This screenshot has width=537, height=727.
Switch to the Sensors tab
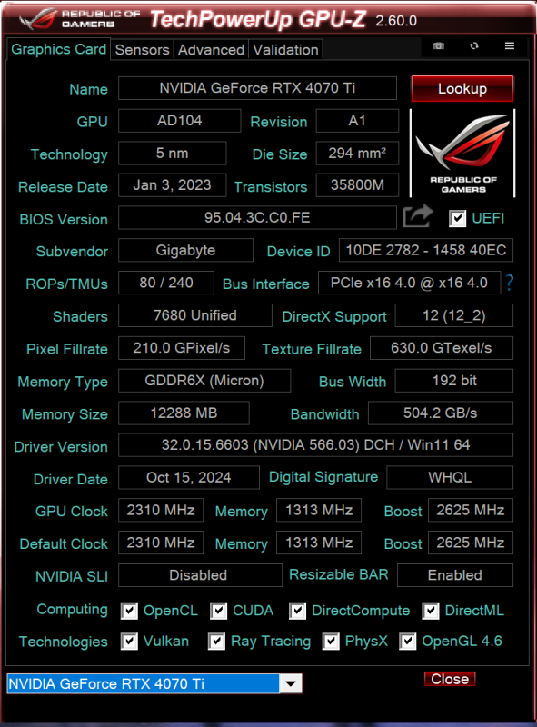tap(143, 50)
